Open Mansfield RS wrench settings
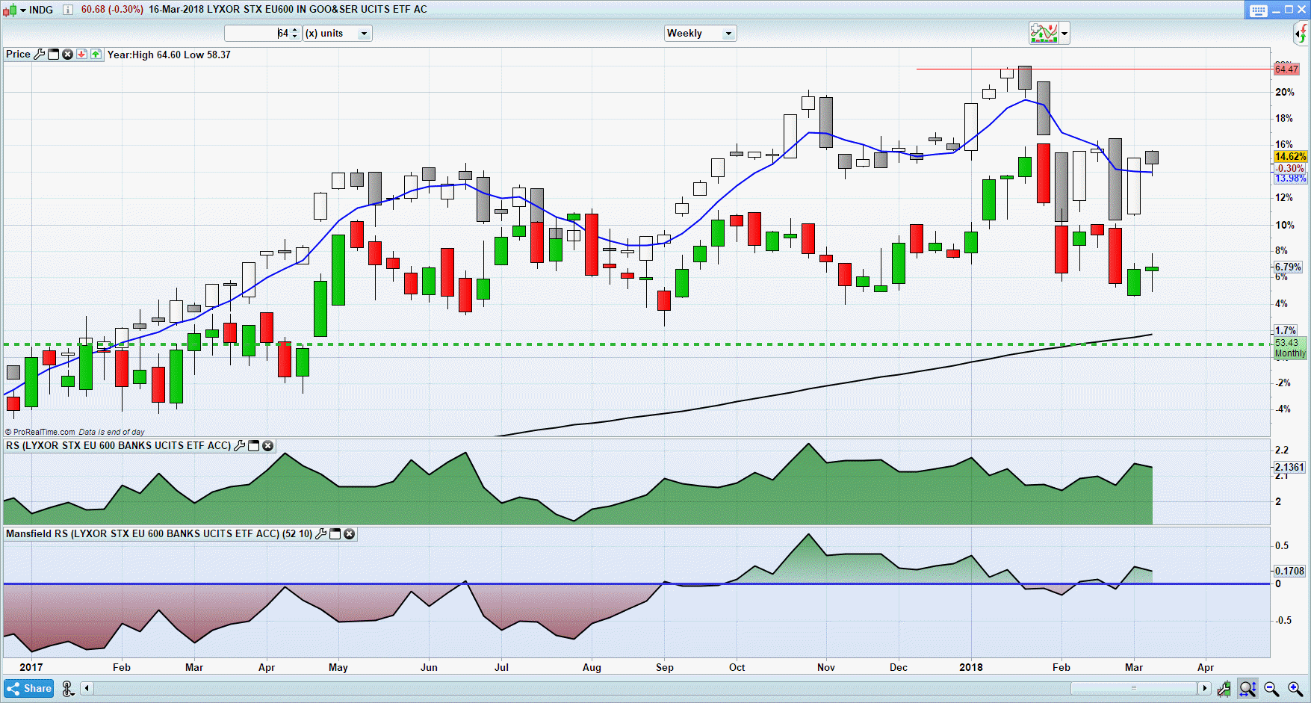 pos(320,533)
